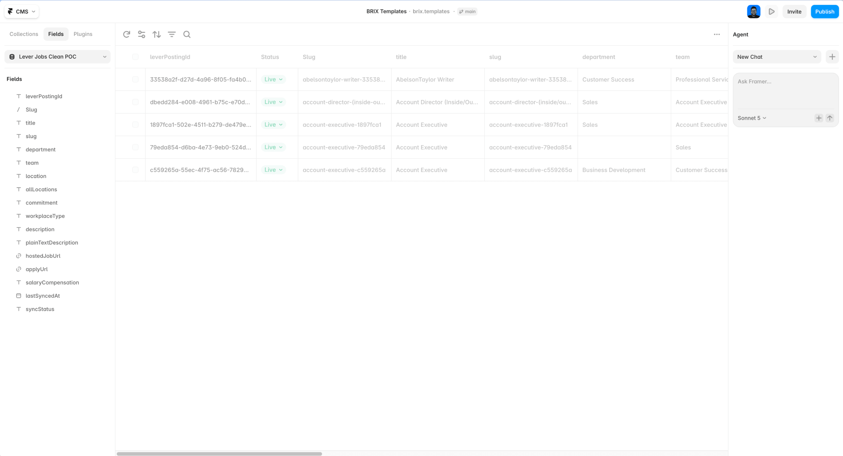Switch to the Collections tab

point(24,34)
